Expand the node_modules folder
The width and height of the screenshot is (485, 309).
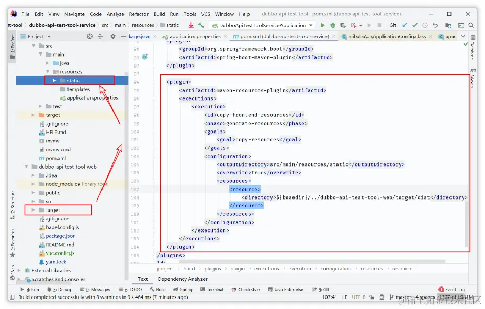pyautogui.click(x=33, y=184)
